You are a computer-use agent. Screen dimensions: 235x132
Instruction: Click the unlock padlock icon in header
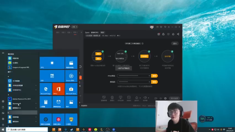(x=163, y=34)
